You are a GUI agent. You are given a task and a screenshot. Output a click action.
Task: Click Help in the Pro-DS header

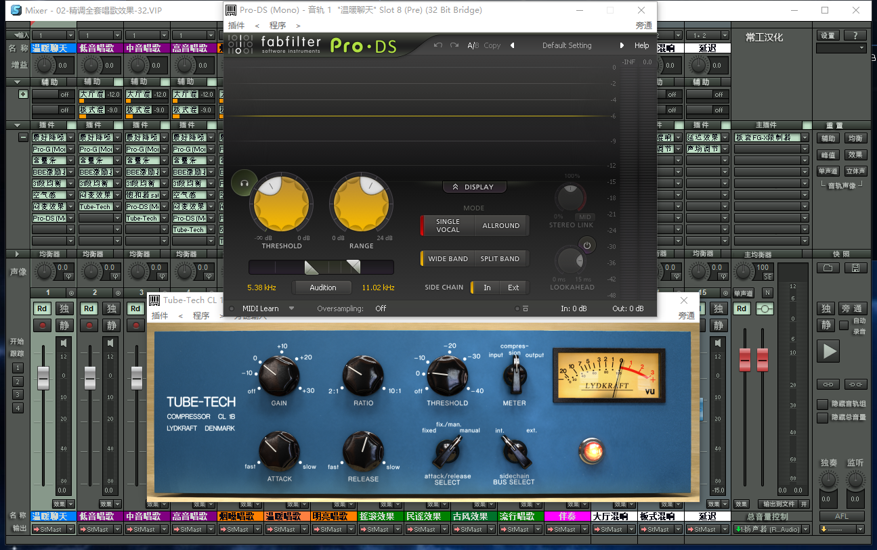click(x=641, y=45)
